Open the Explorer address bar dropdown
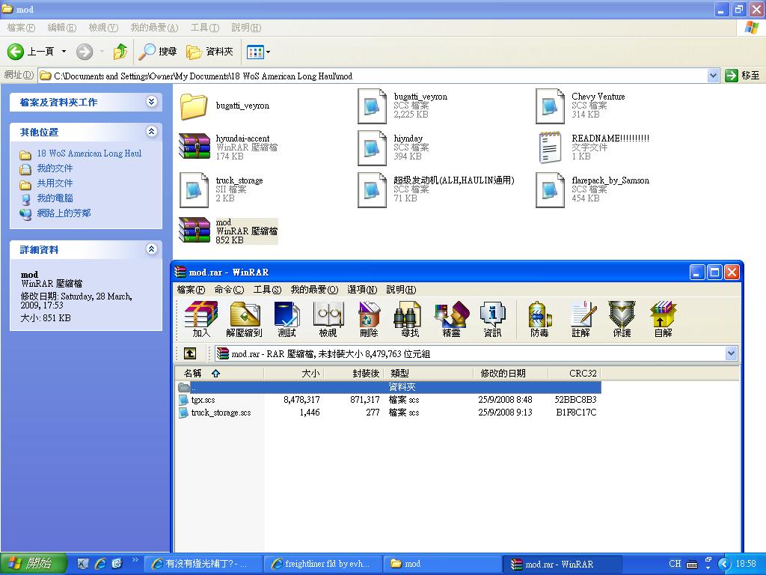The height and width of the screenshot is (575, 766). click(713, 76)
